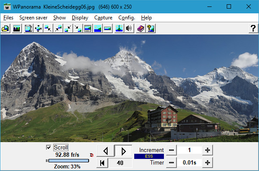Click the icon with picture top-left and arrow
The height and width of the screenshot is (171, 259).
click(48, 28)
